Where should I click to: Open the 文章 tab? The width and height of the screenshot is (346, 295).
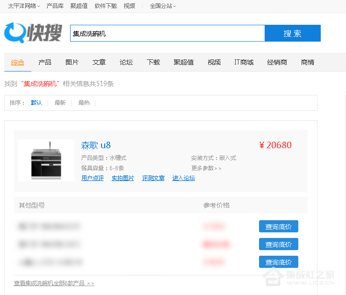click(99, 63)
